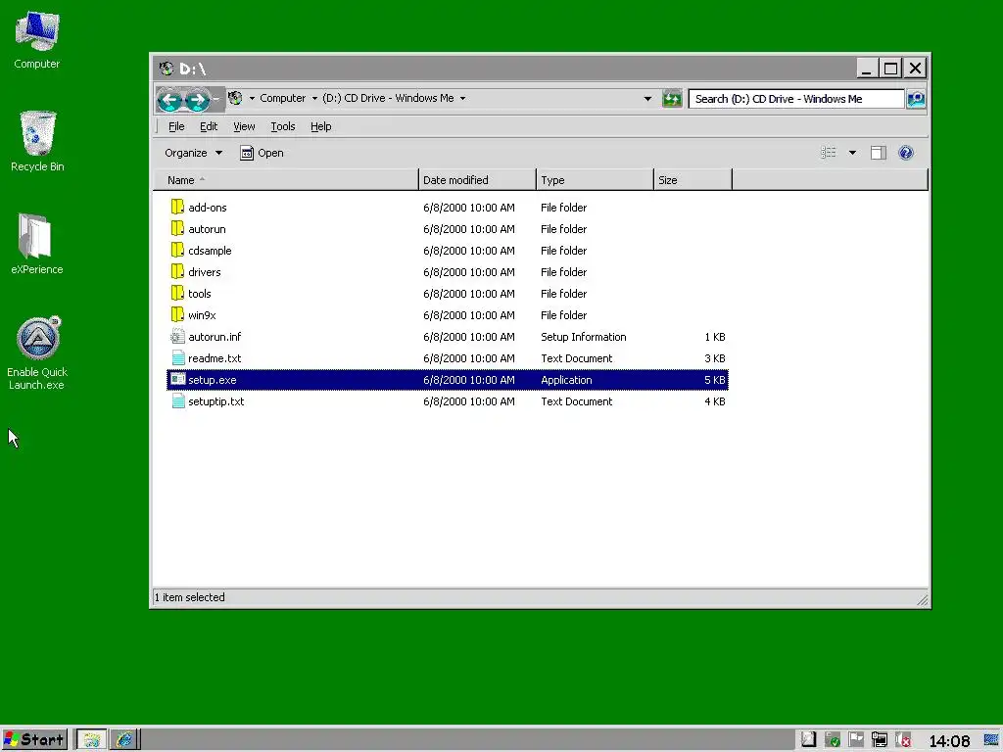This screenshot has height=752, width=1003.
Task: Toggle the preview pane
Action: [878, 152]
